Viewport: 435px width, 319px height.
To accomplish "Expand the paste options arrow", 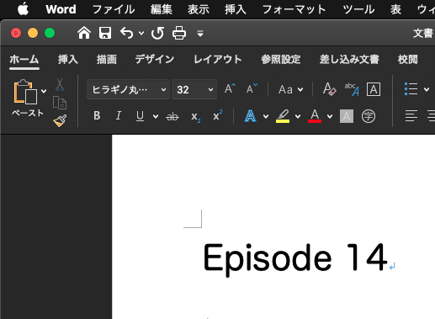I will coord(44,91).
